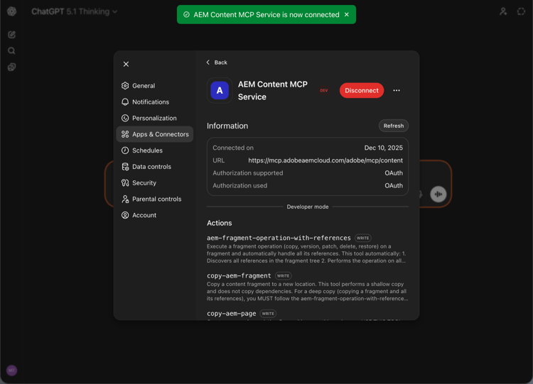Open Data controls settings

click(155, 167)
